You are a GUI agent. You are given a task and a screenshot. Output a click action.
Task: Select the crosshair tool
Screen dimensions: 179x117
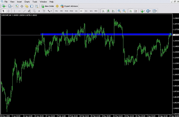click(8, 11)
